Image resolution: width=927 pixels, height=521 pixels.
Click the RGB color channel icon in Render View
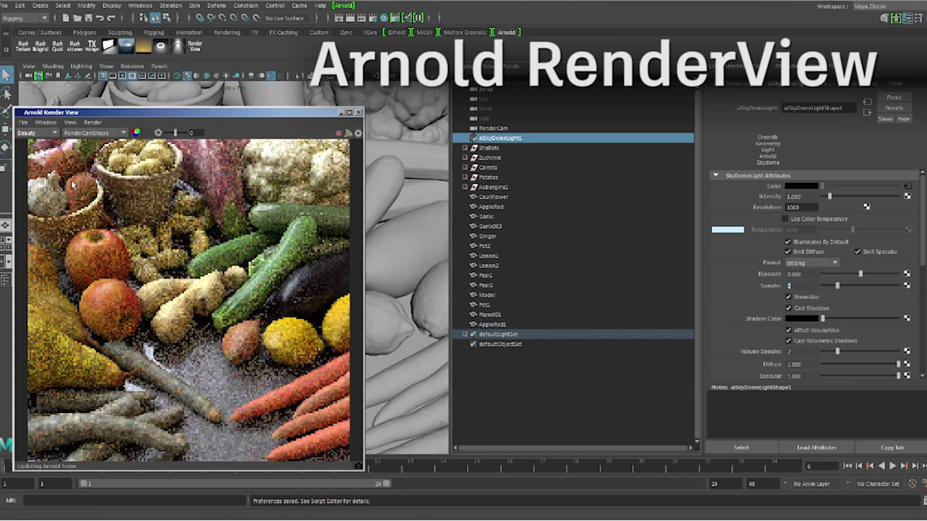pos(136,132)
